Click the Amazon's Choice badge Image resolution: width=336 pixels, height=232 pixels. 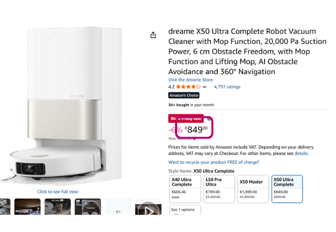[183, 95]
